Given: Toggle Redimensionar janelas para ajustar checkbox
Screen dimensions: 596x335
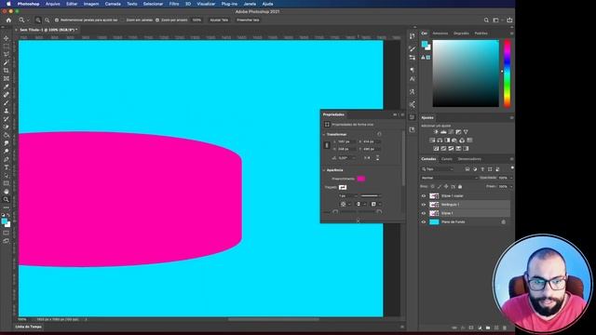Looking at the screenshot, I should (57, 20).
